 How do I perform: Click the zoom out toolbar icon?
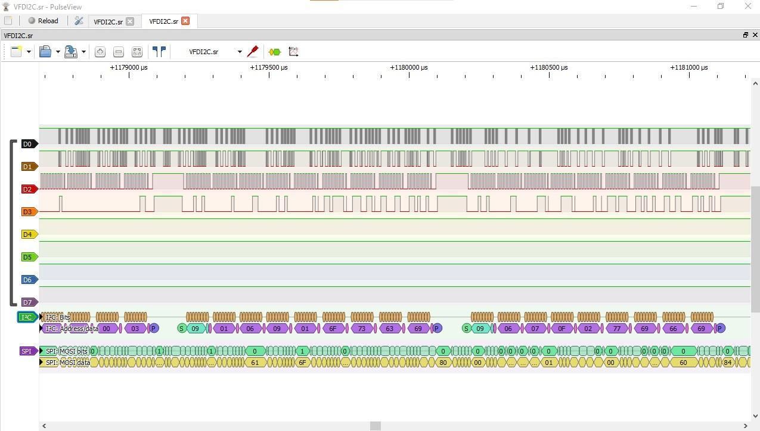[119, 52]
